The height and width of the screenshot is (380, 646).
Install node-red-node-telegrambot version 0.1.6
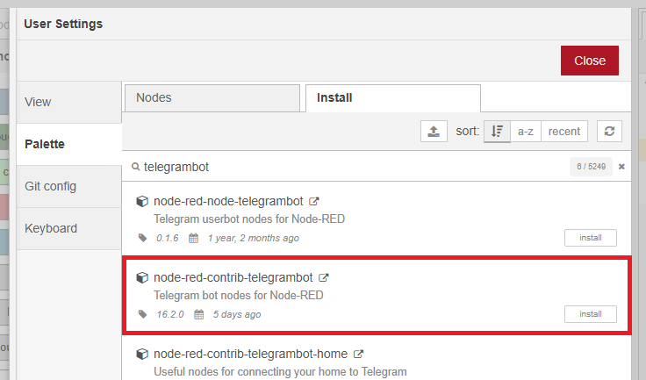click(590, 238)
